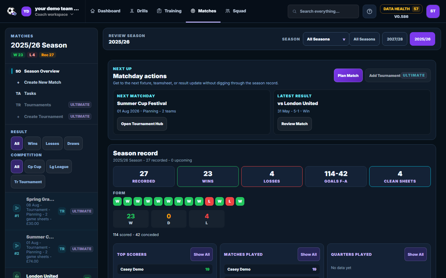
Task: Select the 2025/26 season button
Action: pyautogui.click(x=422, y=39)
